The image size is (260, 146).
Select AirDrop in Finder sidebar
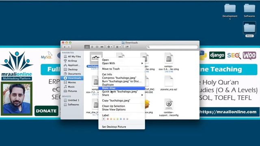(x=72, y=61)
